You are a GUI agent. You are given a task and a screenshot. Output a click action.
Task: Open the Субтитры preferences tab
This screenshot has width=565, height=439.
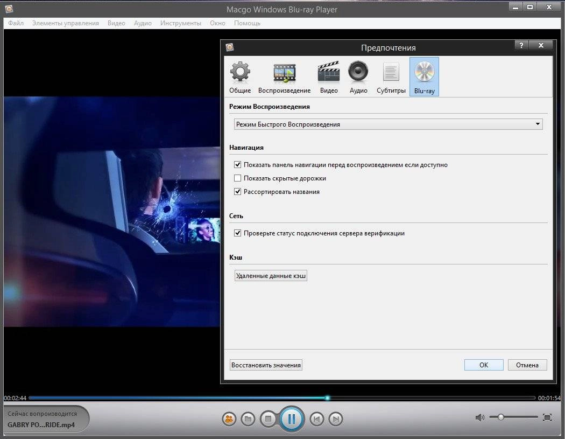[x=391, y=77]
